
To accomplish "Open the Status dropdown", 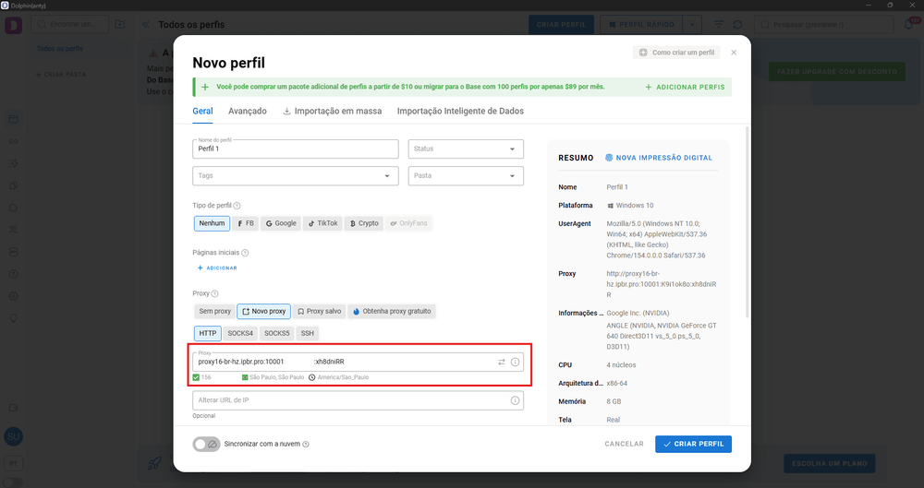I will pos(466,149).
